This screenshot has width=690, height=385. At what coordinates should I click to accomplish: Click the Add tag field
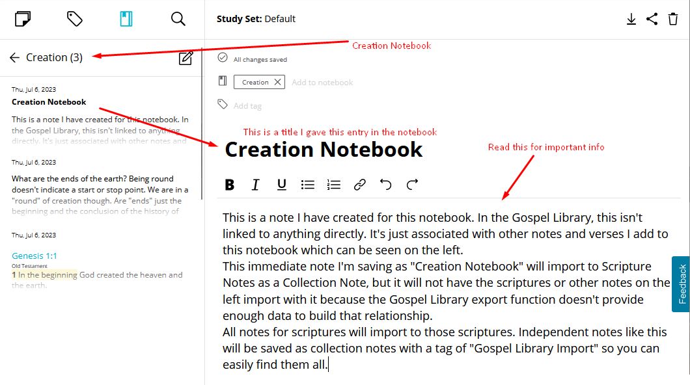[x=247, y=105]
